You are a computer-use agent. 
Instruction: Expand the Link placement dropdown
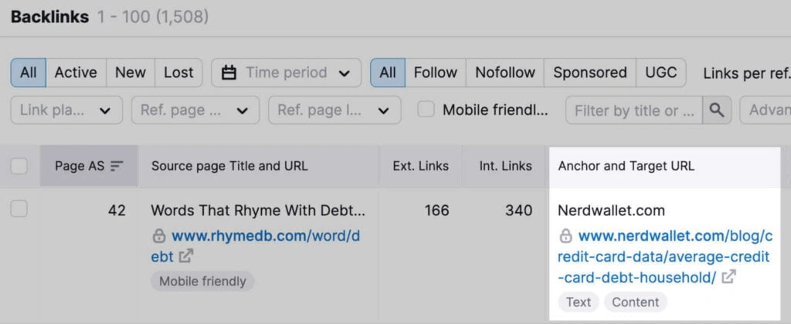(66, 110)
